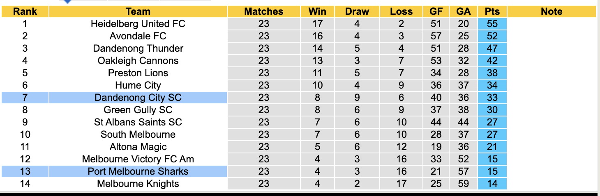
Task: Select Avondale FC in the table
Action: click(x=138, y=36)
